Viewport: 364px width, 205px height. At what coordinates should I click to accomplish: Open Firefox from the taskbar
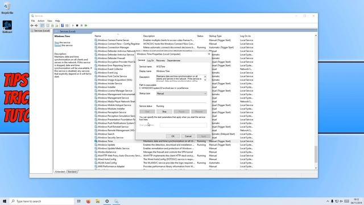(x=88, y=201)
